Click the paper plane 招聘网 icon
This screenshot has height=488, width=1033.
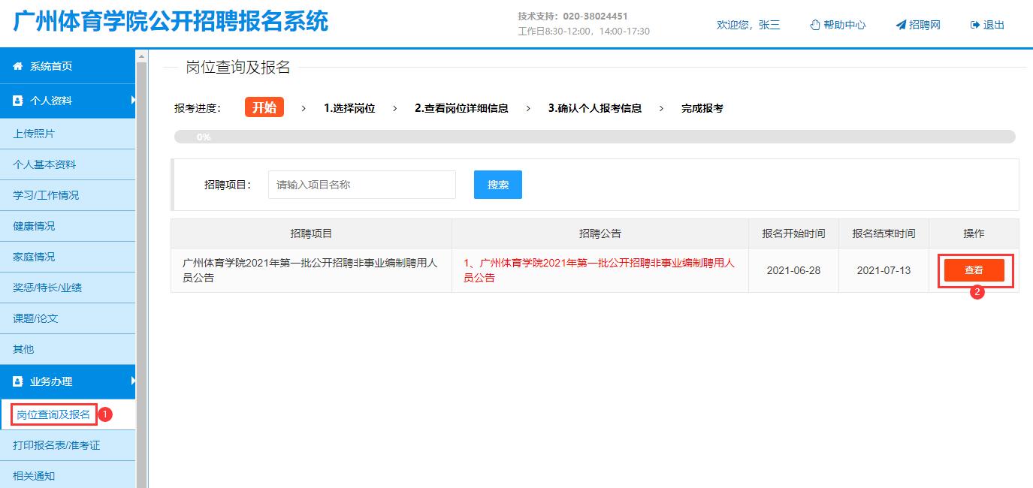click(901, 25)
